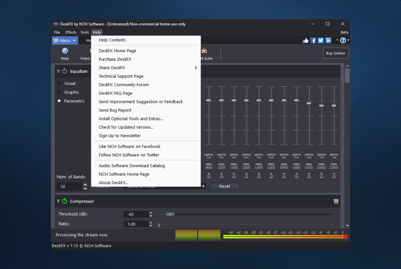Toggle the Equalizer power button
This screenshot has height=269, width=401.
click(64, 71)
